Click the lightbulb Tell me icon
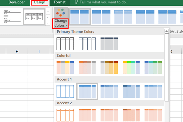Screen dimensions: 183x122 76,2
